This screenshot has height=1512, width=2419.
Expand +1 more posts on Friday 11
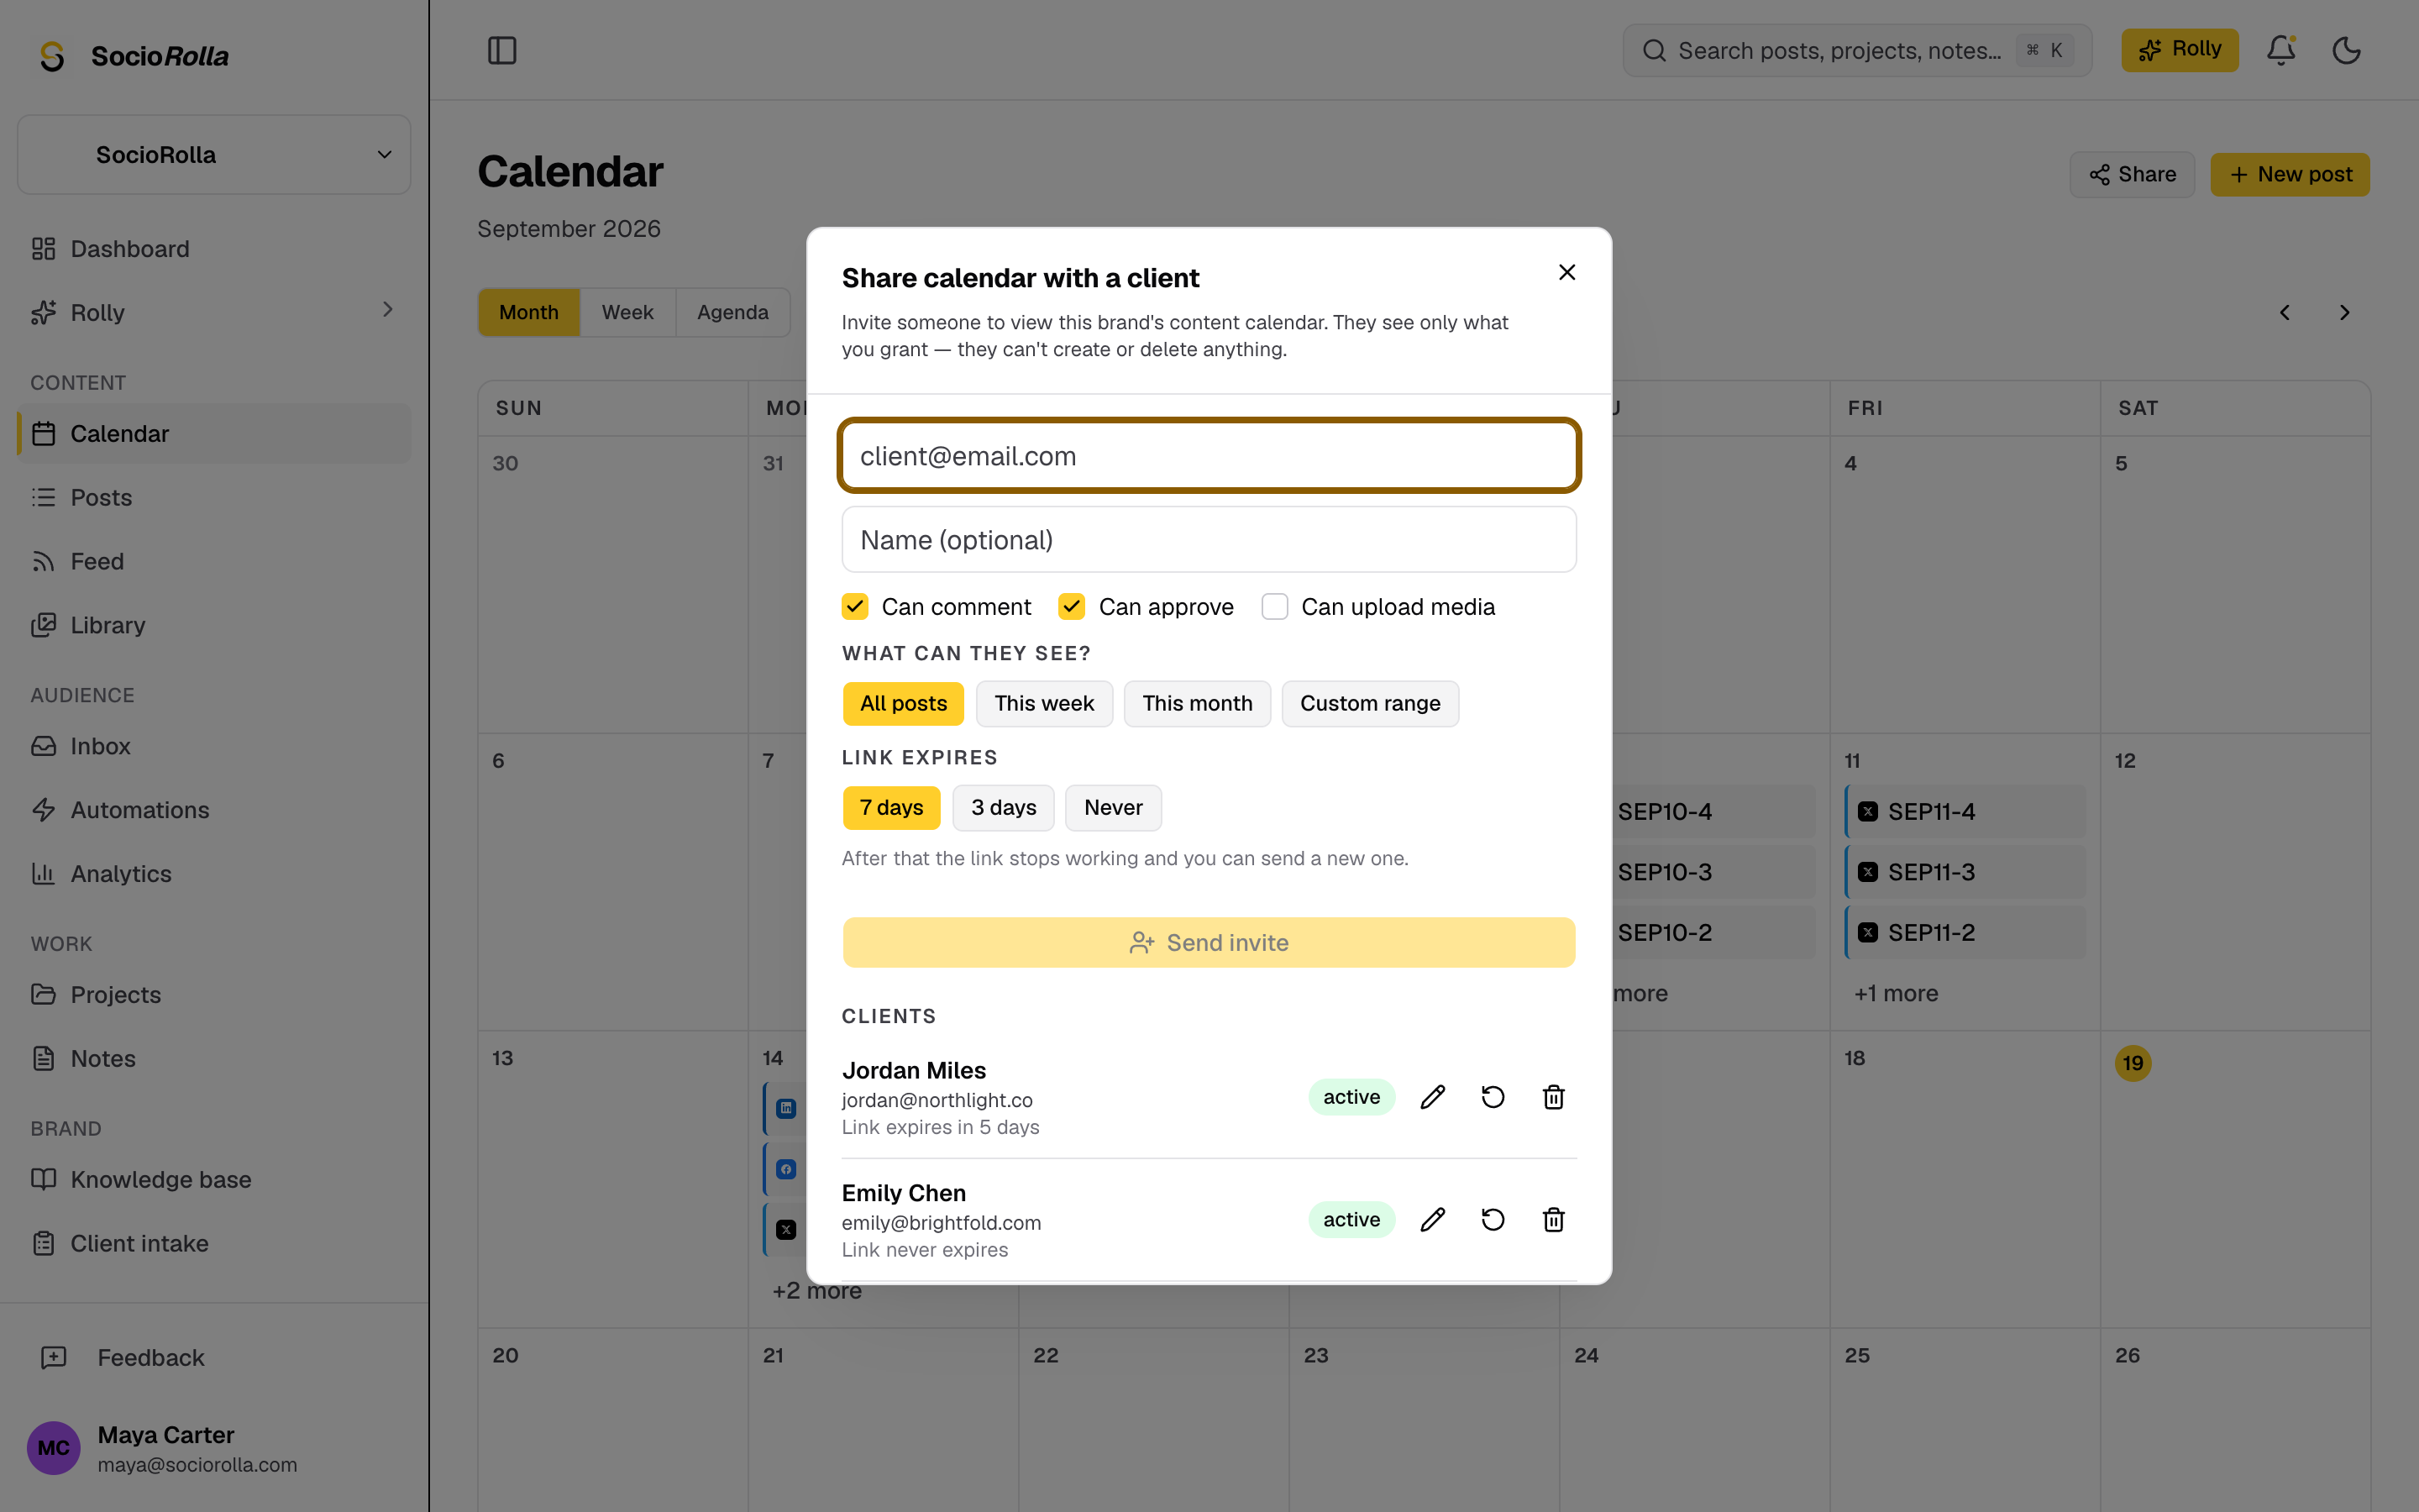tap(1895, 994)
